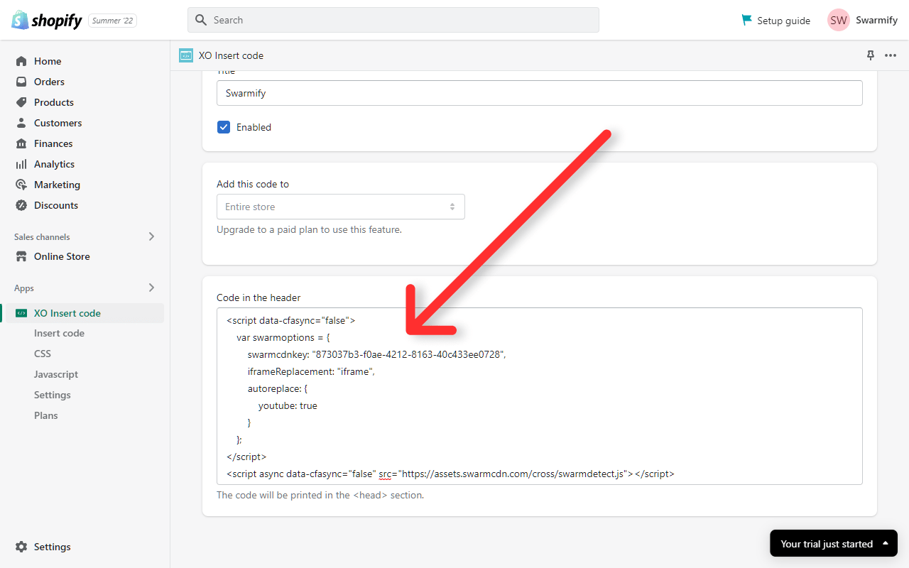Click the Setup guide link
909x568 pixels.
point(783,21)
